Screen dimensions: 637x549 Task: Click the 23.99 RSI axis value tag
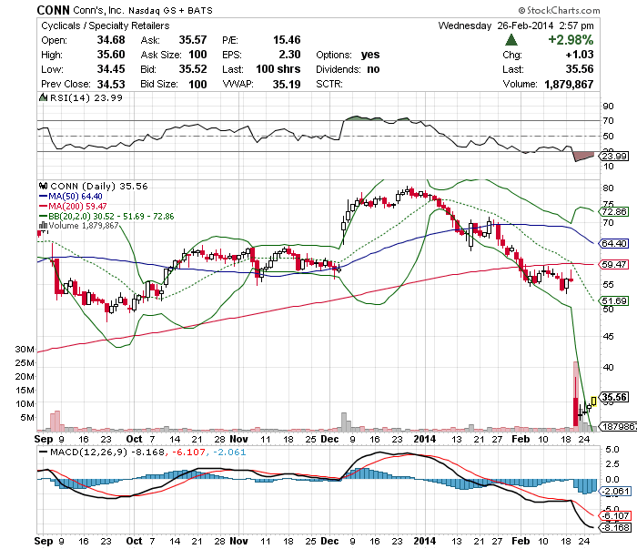[614, 156]
